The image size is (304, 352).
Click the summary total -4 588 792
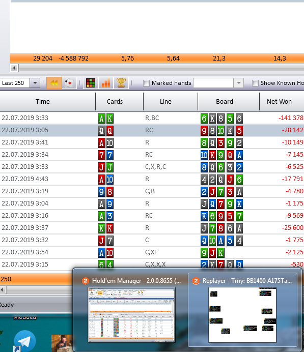73,58
